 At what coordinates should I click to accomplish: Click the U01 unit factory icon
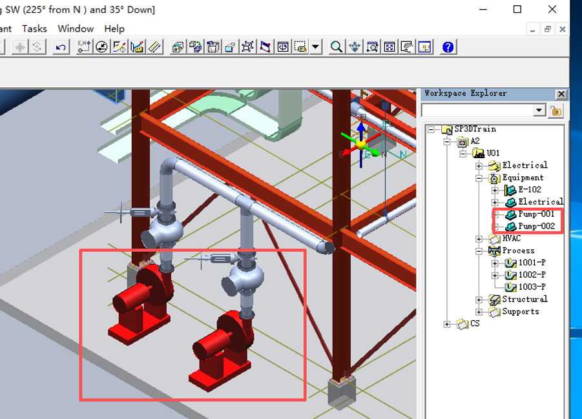click(x=479, y=153)
